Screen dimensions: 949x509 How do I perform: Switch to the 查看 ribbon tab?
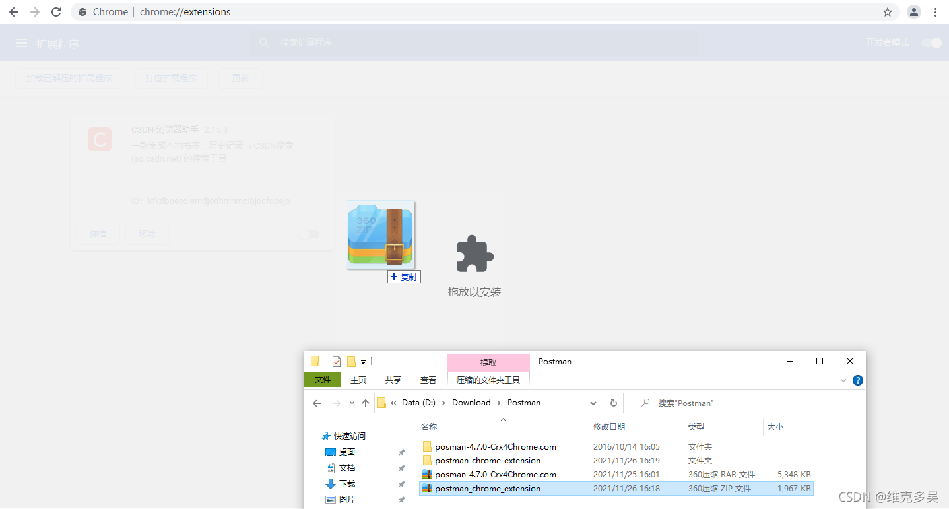[x=428, y=380]
